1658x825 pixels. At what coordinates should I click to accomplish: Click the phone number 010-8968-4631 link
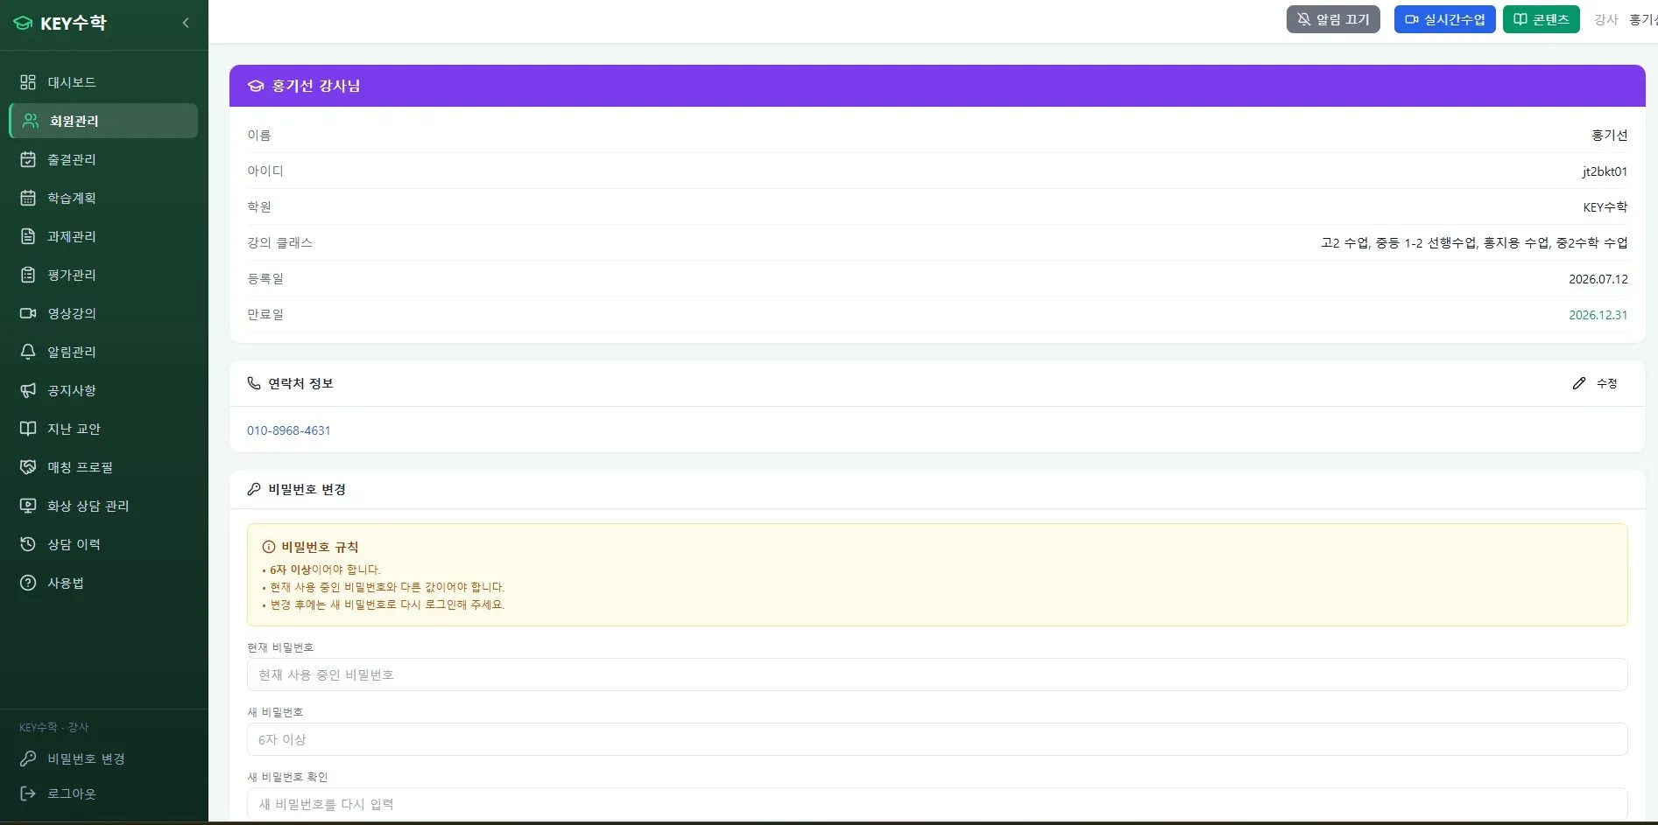[289, 430]
